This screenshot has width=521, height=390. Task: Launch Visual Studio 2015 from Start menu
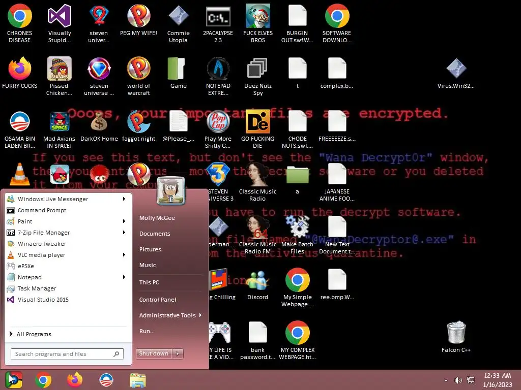[x=68, y=300]
